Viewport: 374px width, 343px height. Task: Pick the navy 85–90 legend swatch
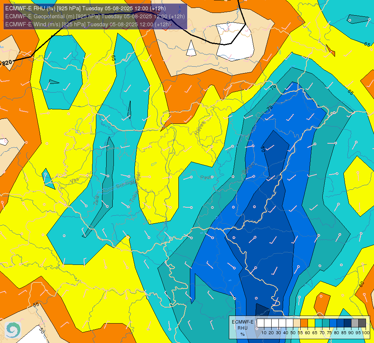coord(348,323)
